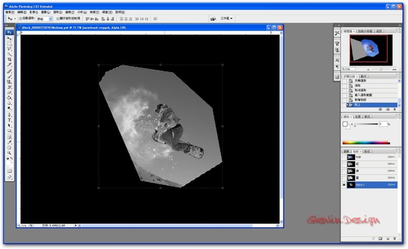Select the Pen tool
408x249 pixels.
[10, 114]
